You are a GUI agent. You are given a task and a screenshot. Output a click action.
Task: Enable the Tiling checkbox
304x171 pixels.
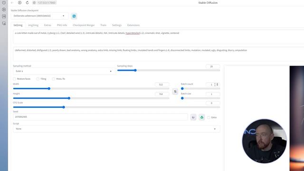(38, 79)
